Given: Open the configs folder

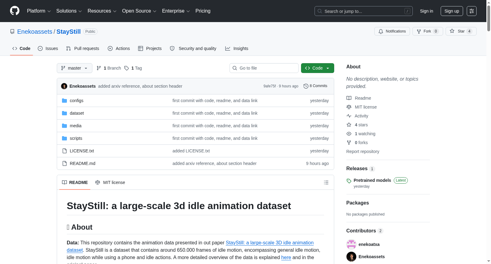Looking at the screenshot, I should (x=76, y=101).
